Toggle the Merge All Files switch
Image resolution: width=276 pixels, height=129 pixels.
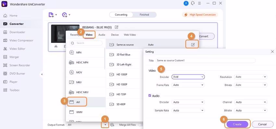[x=141, y=125]
